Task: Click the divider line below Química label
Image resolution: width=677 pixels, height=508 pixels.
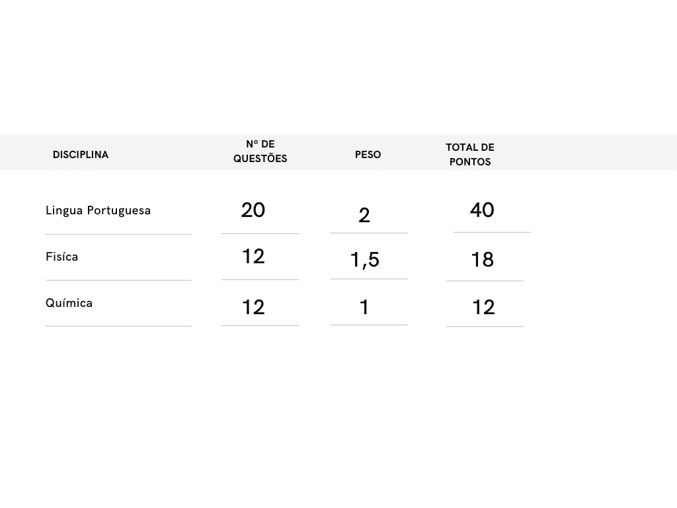Action: 118,326
